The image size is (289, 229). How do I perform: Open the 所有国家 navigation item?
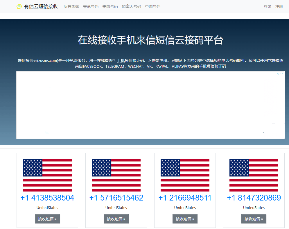coord(71,6)
